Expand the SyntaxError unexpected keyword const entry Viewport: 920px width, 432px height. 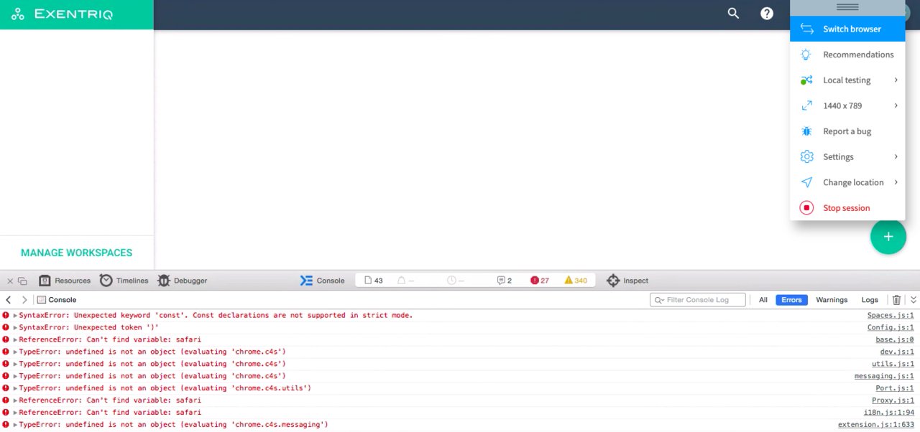pos(15,316)
